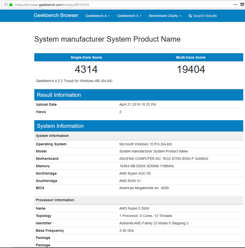Click the Microsoft Windows 10 Pro value

tap(146, 144)
